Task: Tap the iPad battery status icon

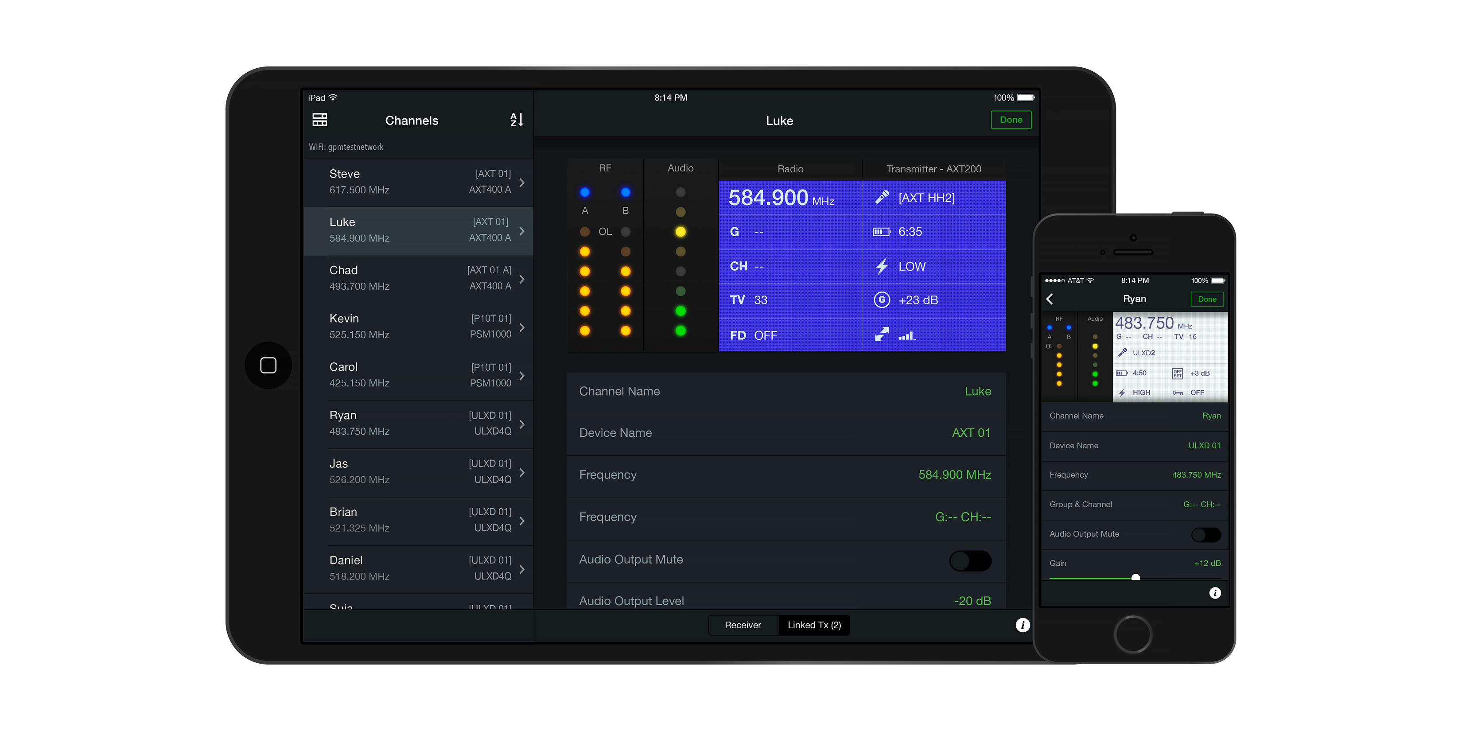Action: [x=1026, y=97]
